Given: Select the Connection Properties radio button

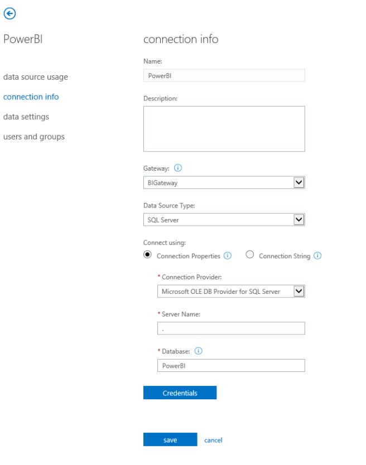Looking at the screenshot, I should (148, 255).
